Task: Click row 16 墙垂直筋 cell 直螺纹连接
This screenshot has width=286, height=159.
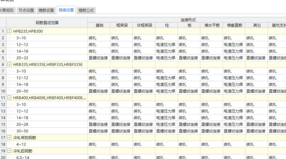Action: [234, 131]
